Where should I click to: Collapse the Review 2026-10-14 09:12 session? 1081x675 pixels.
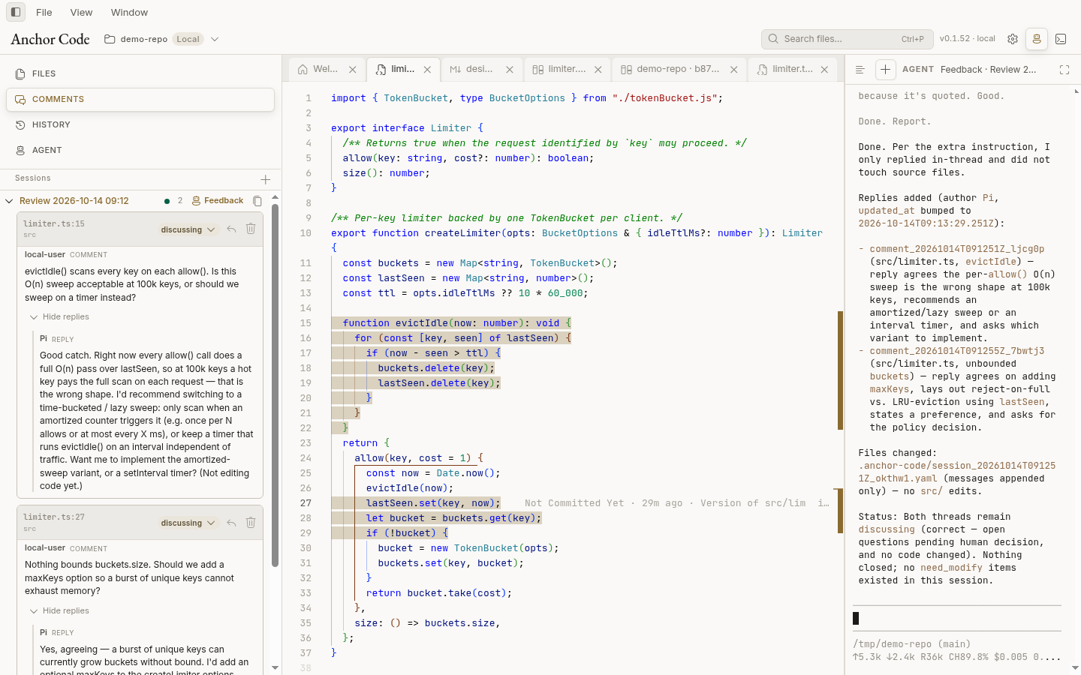click(9, 201)
